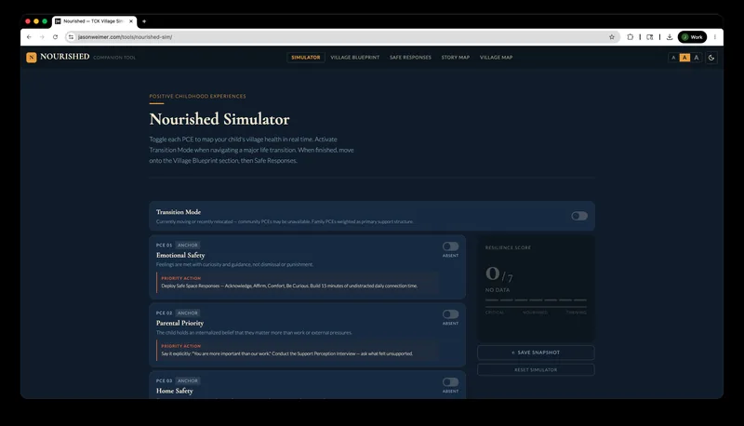Open the Chrome three-dot menu
The width and height of the screenshot is (744, 426).
click(x=714, y=37)
